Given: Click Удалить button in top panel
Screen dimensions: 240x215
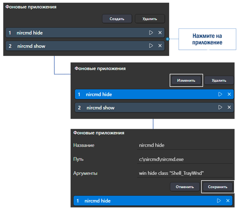Looking at the screenshot, I should click(x=150, y=19).
